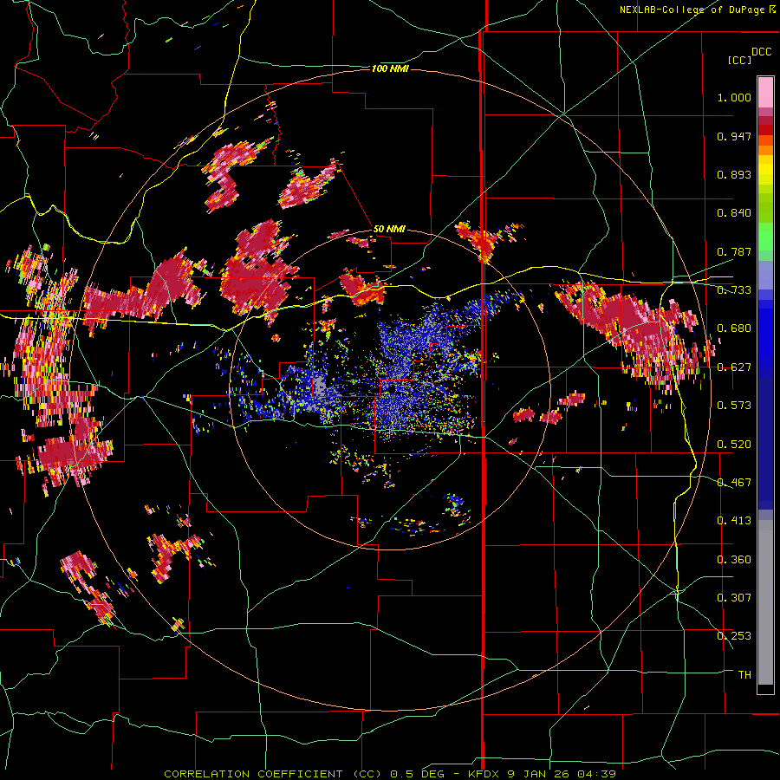This screenshot has width=780, height=780.
Task: Click the 100 NMI range ring label
Action: pyautogui.click(x=390, y=68)
